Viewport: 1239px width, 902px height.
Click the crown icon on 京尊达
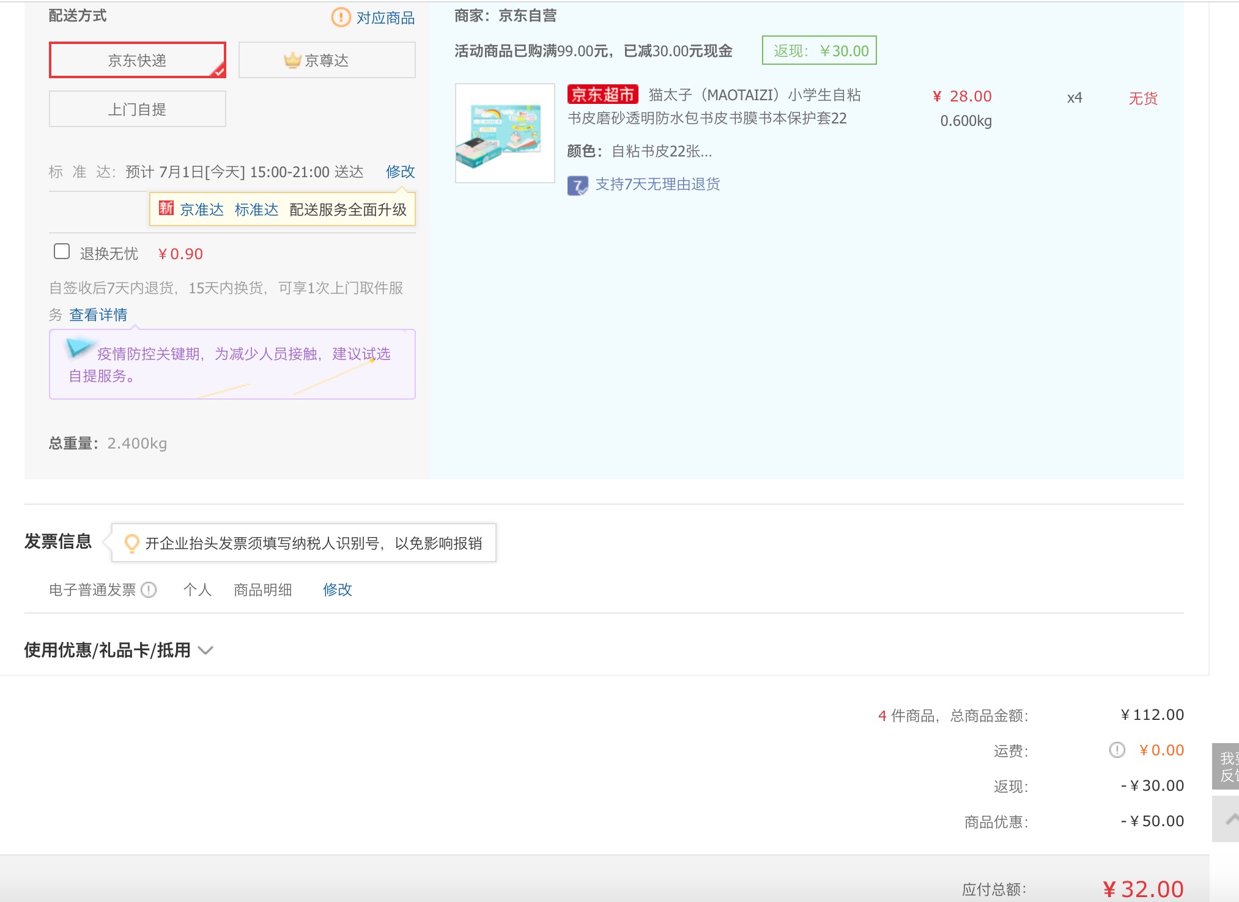(292, 60)
